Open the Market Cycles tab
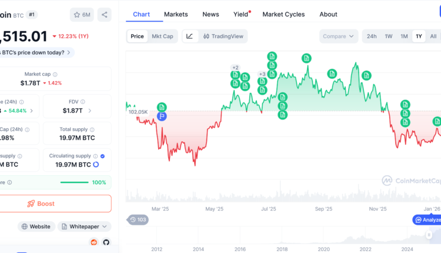 click(x=285, y=14)
